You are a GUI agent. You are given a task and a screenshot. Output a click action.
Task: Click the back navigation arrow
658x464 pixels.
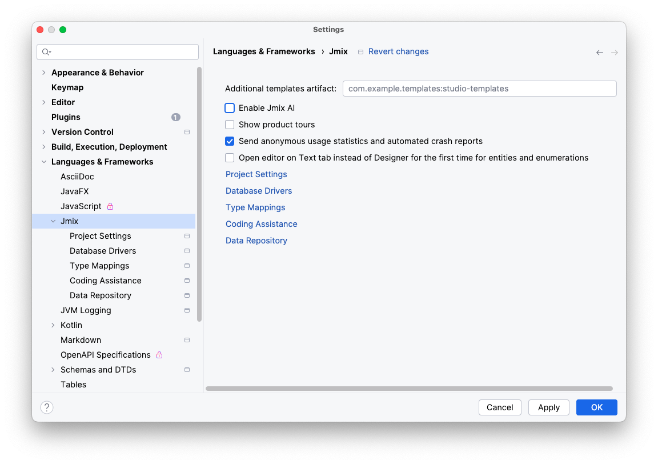tap(599, 52)
